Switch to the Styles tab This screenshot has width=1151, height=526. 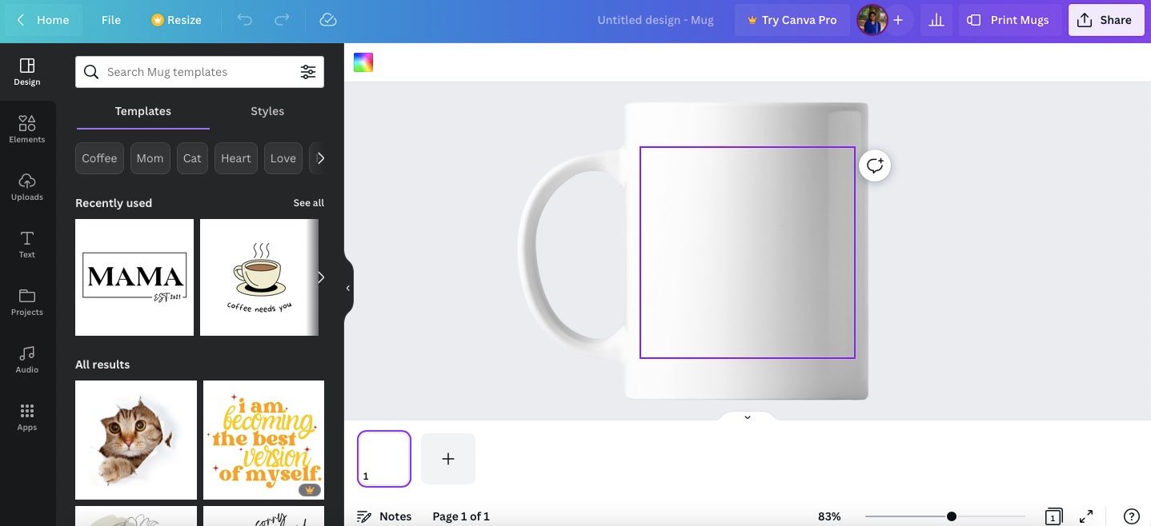pyautogui.click(x=267, y=111)
